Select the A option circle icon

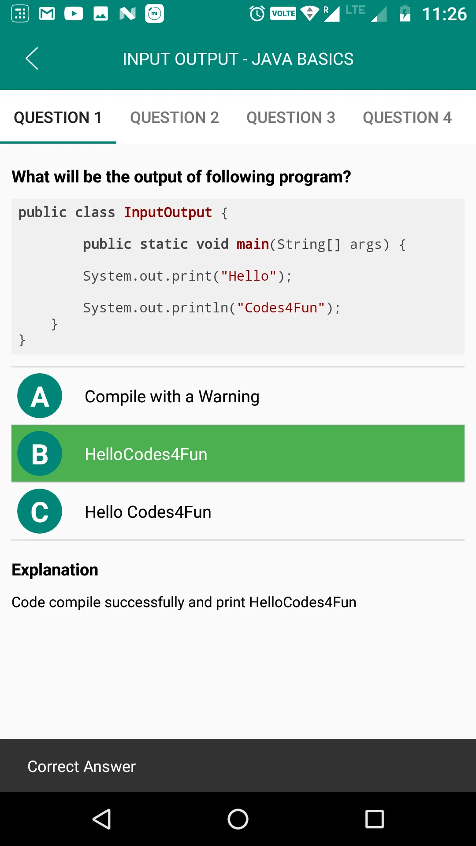(40, 396)
